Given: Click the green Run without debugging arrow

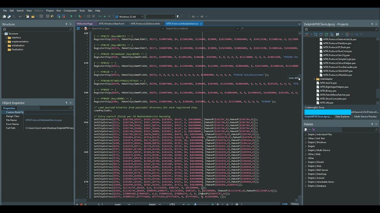Looking at the screenshot, I should (x=71, y=16).
